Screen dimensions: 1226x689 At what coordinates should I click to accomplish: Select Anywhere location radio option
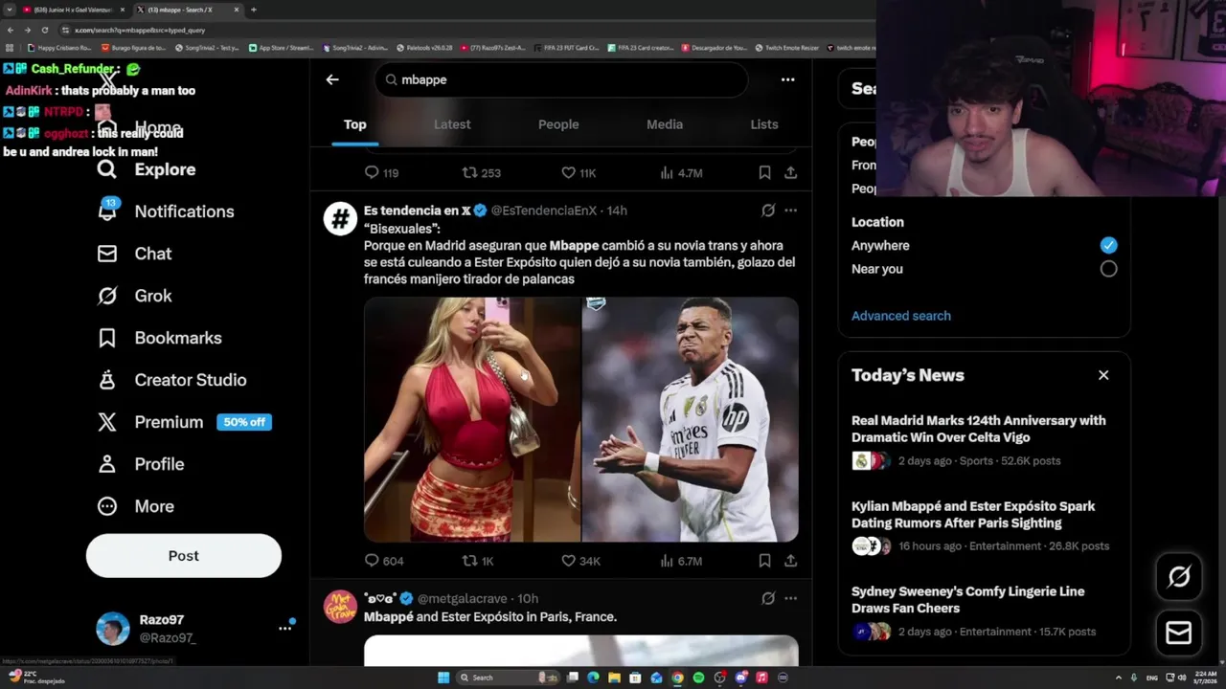tap(1108, 245)
